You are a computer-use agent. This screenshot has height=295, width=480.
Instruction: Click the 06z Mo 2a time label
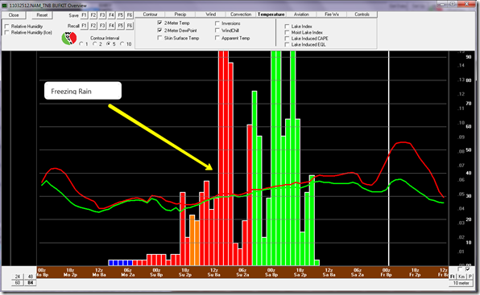(128, 272)
